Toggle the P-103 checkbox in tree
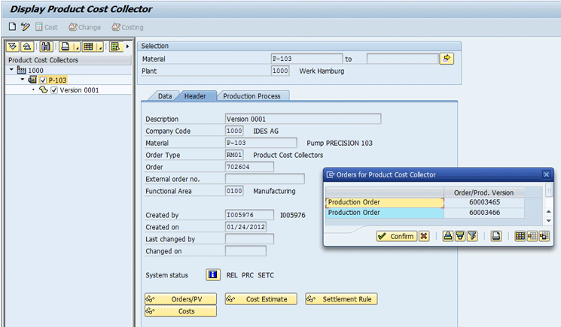 pyautogui.click(x=44, y=80)
